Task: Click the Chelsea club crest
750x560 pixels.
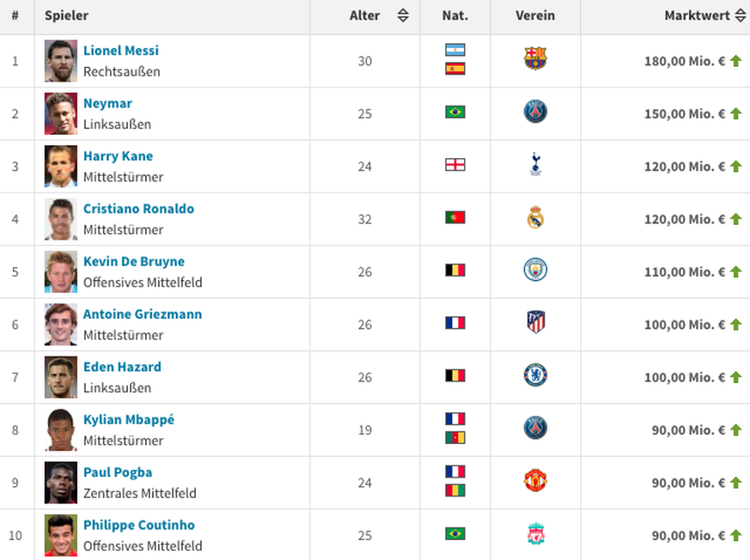Action: coord(535,375)
